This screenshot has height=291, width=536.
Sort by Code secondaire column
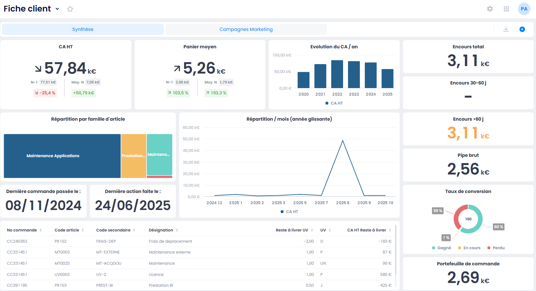(x=134, y=230)
